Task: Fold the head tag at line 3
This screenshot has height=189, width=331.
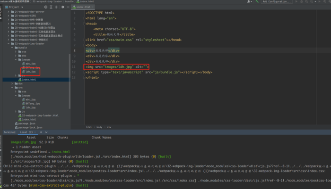Action: (84, 24)
